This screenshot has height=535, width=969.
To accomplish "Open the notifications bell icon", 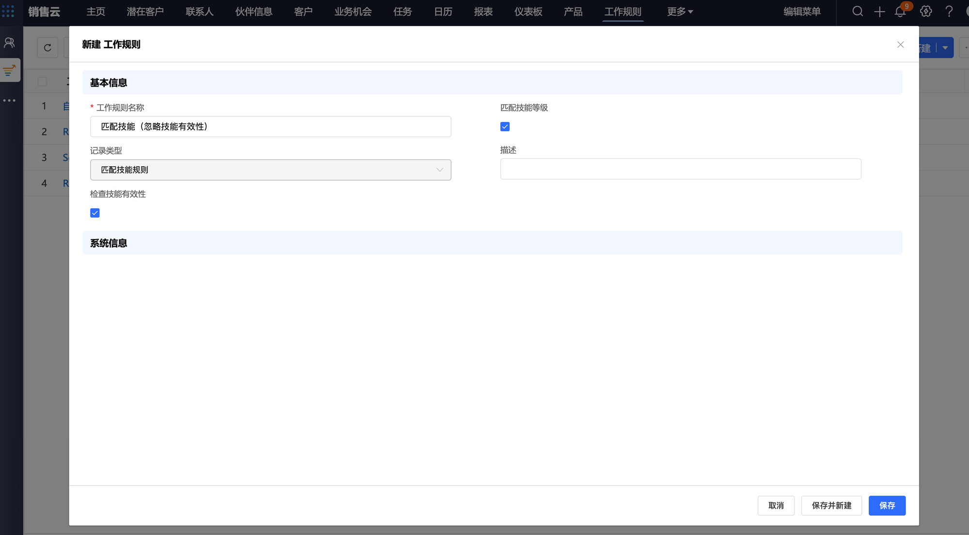I will [900, 12].
